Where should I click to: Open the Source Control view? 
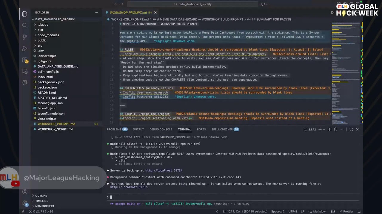tap(25, 37)
